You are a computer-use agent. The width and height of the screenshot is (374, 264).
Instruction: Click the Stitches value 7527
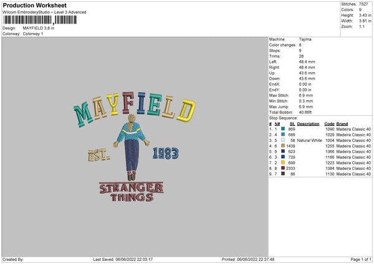point(363,4)
